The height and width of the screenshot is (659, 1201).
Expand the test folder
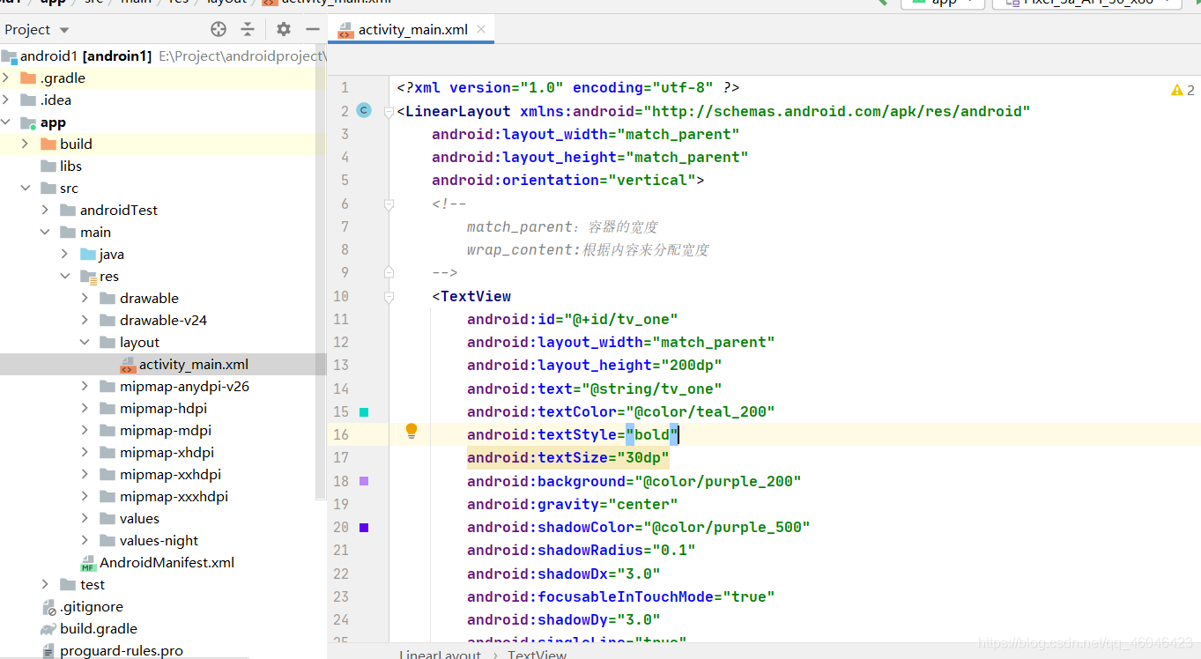point(46,584)
